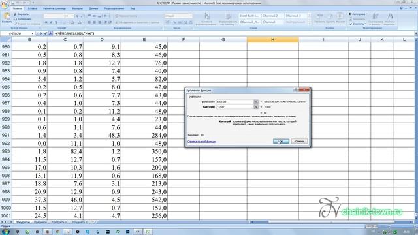
Task: Click Wrap Text (Перенос текста) button
Action: [x=126, y=16]
